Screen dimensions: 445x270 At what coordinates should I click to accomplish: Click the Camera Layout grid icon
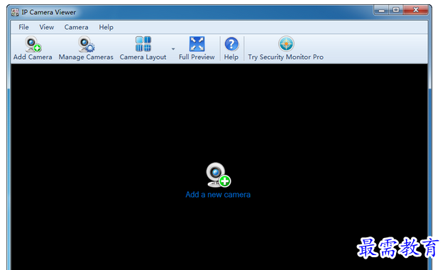(x=143, y=44)
